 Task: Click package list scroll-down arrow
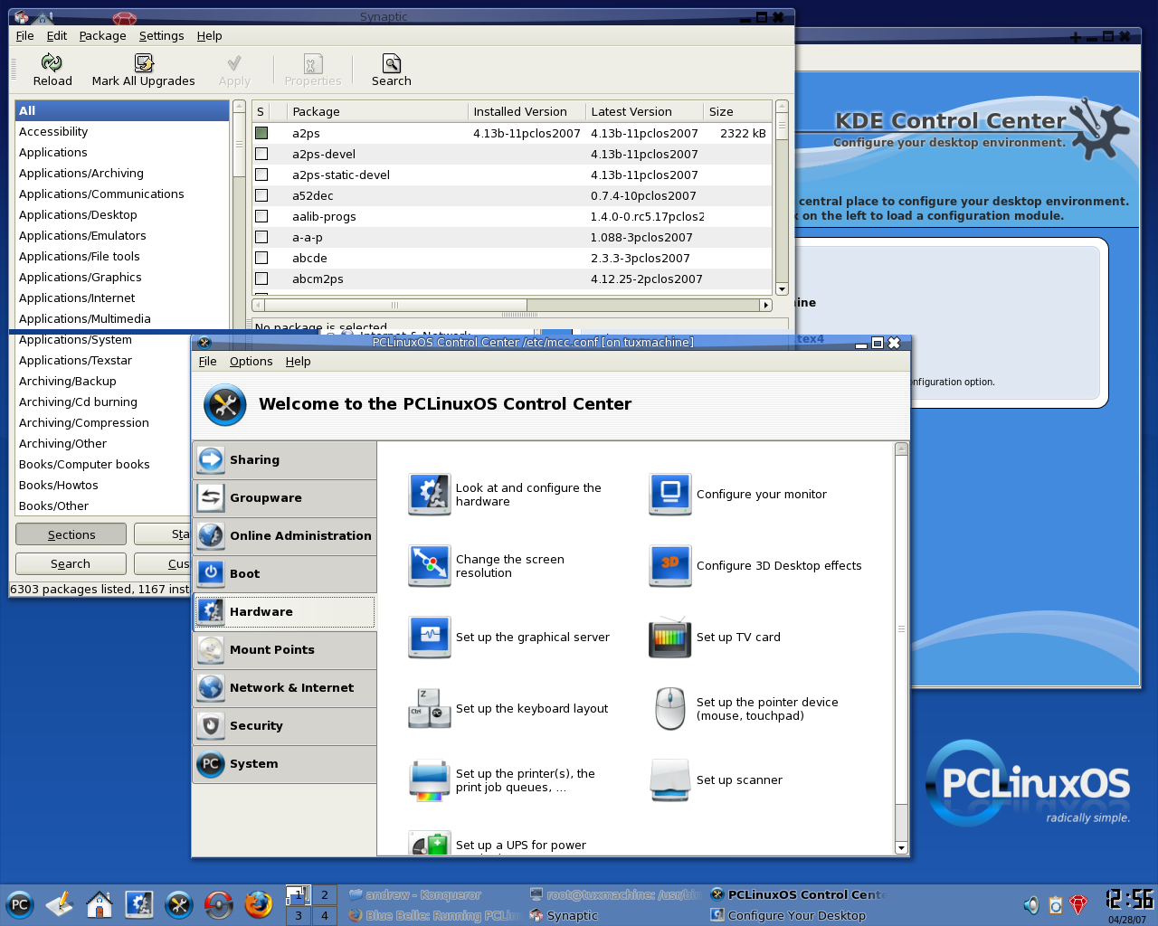[x=782, y=289]
